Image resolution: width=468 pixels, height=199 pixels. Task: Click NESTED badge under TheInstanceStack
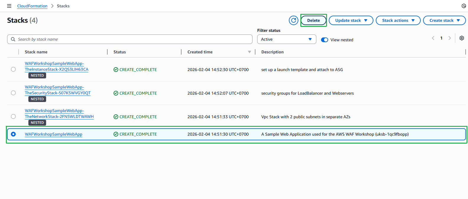[x=37, y=75]
